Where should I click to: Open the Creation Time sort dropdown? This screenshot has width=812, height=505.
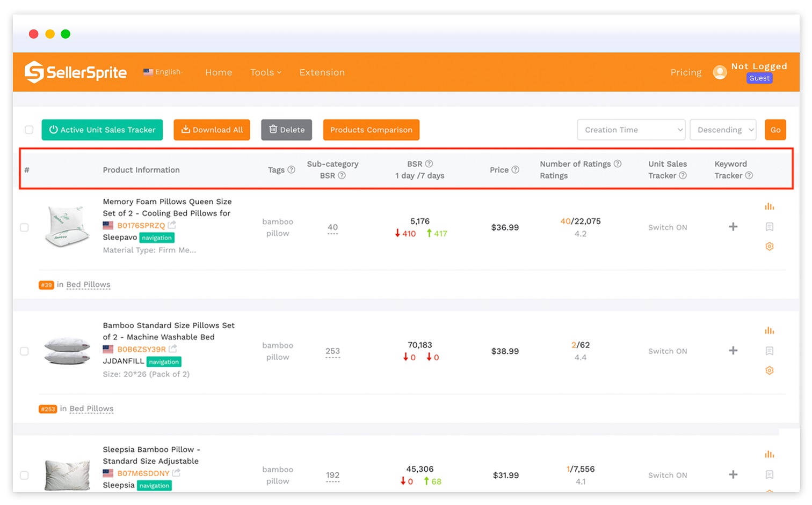[631, 130]
